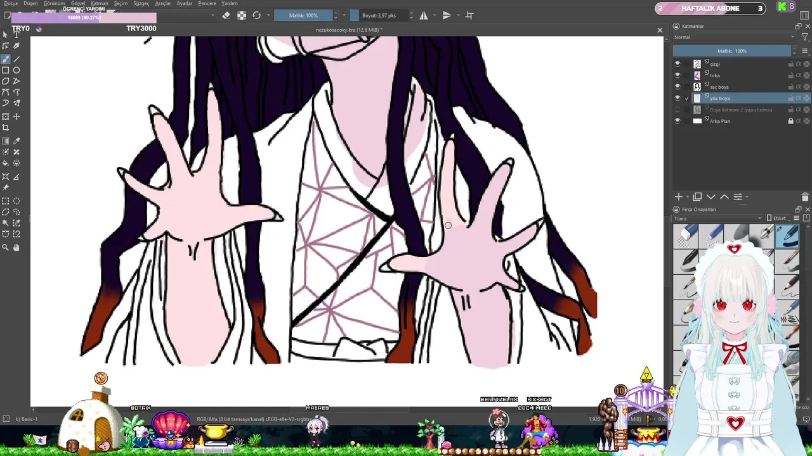Toggle preserve alpha checkerboard button
Screen dimensions: 812x456
(242, 15)
